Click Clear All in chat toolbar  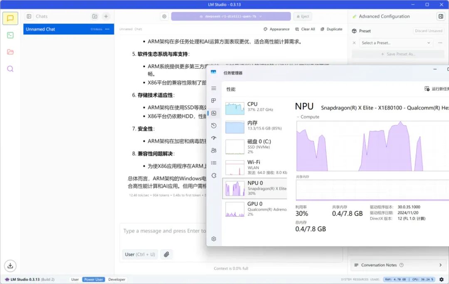click(305, 29)
